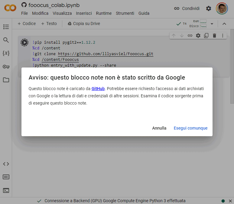234x204 pixels.
Task: Click the vertical scrollbar on the right
Action: pos(232,66)
